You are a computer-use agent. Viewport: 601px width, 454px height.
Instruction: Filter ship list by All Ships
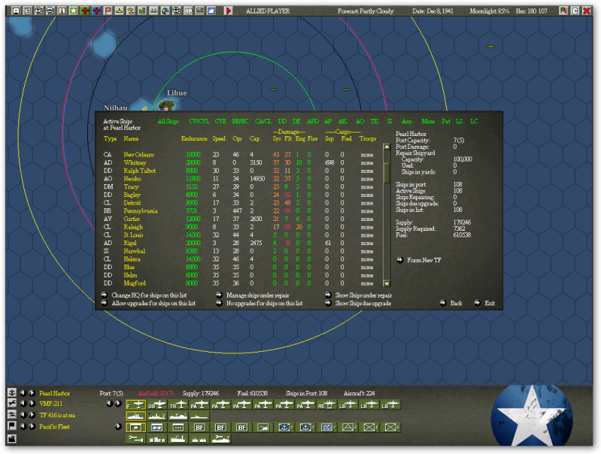click(x=168, y=122)
